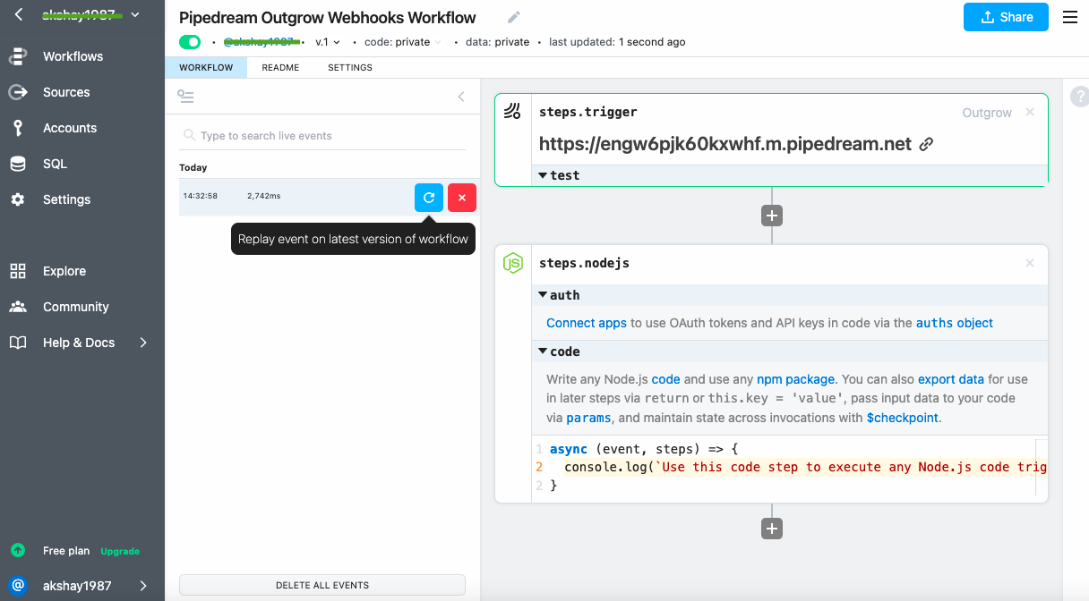Viewport: 1089px width, 601px height.
Task: Open the export data link
Action: coord(951,379)
